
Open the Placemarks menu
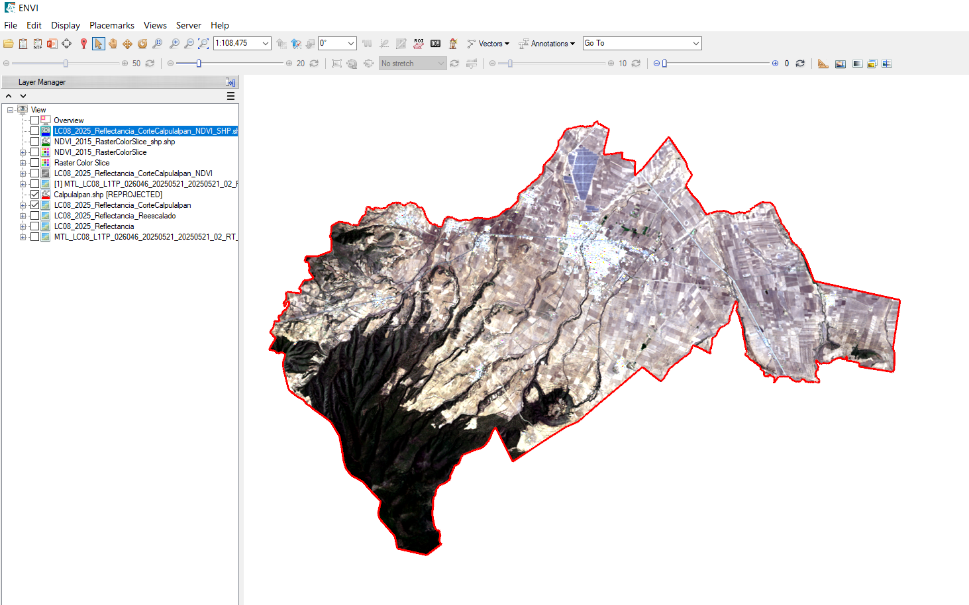click(x=111, y=25)
